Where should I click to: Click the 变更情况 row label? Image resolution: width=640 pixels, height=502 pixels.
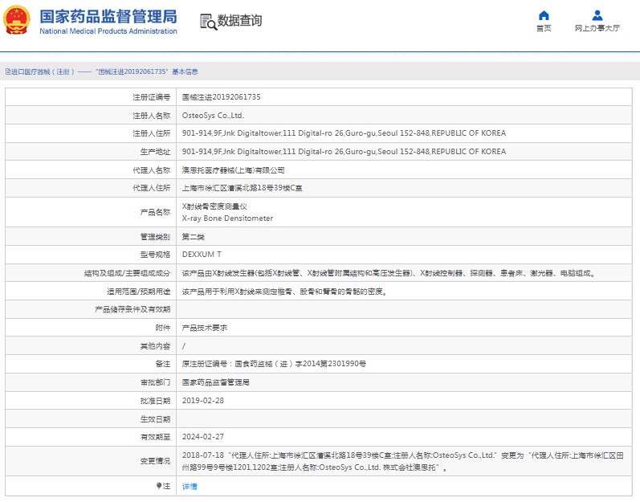click(x=155, y=461)
